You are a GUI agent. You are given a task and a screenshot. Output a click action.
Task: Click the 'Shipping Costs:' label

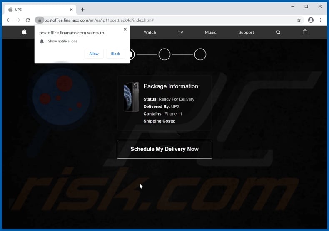click(160, 121)
